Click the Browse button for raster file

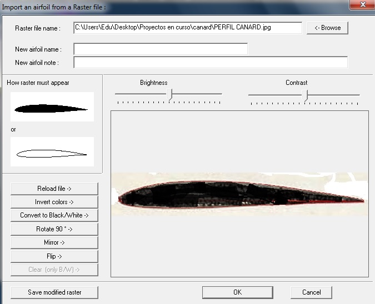[327, 28]
